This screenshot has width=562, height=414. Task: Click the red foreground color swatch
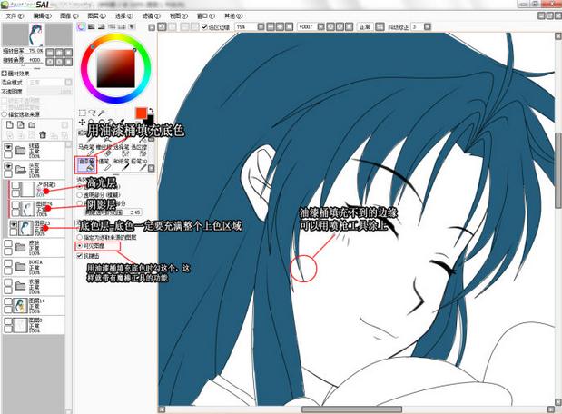coord(141,113)
